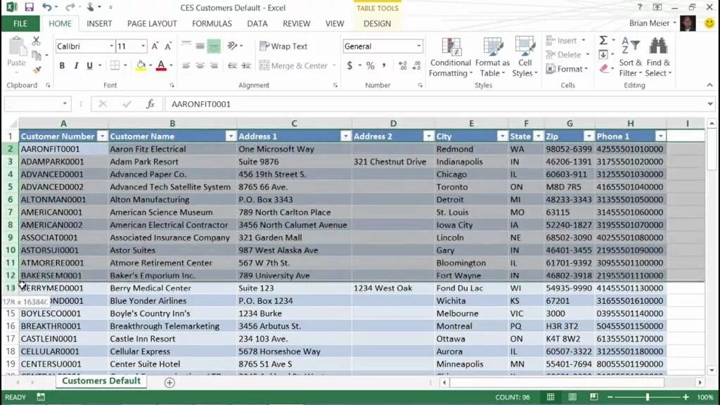Open Sort & Filter options
Image resolution: width=720 pixels, height=405 pixels.
pos(630,58)
